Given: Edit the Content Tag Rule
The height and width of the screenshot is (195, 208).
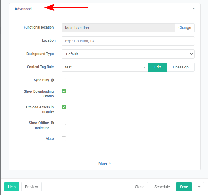Looking at the screenshot, I should (x=158, y=67).
